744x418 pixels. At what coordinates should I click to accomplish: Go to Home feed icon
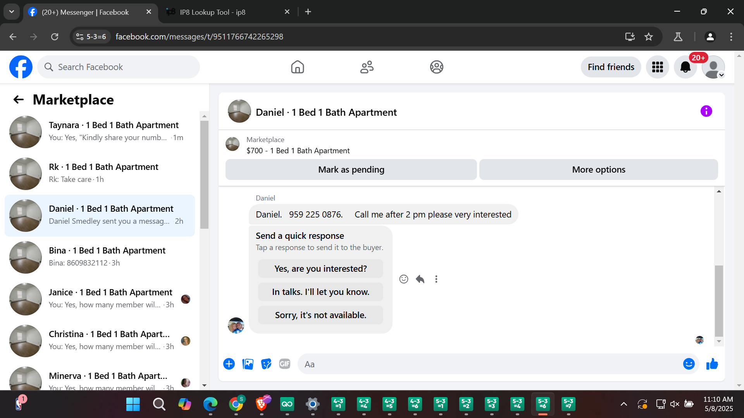click(x=297, y=67)
